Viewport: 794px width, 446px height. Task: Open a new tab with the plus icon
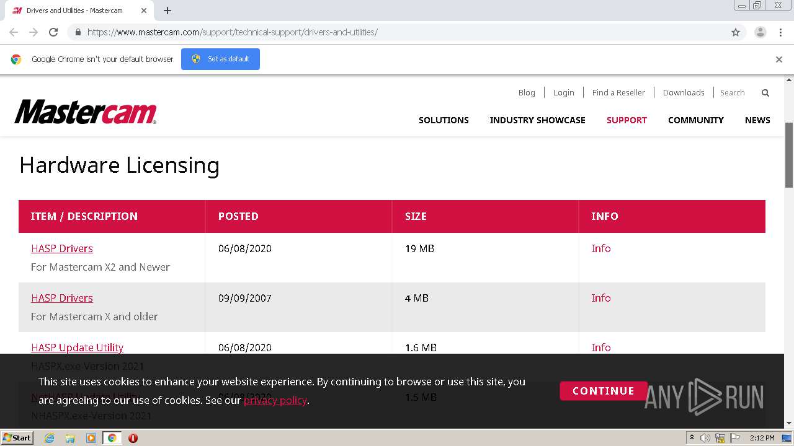point(167,11)
